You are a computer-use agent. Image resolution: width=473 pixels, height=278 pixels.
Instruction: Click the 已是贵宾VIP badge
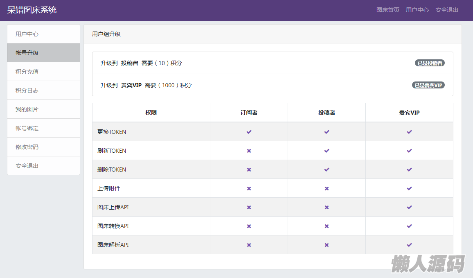click(x=428, y=85)
